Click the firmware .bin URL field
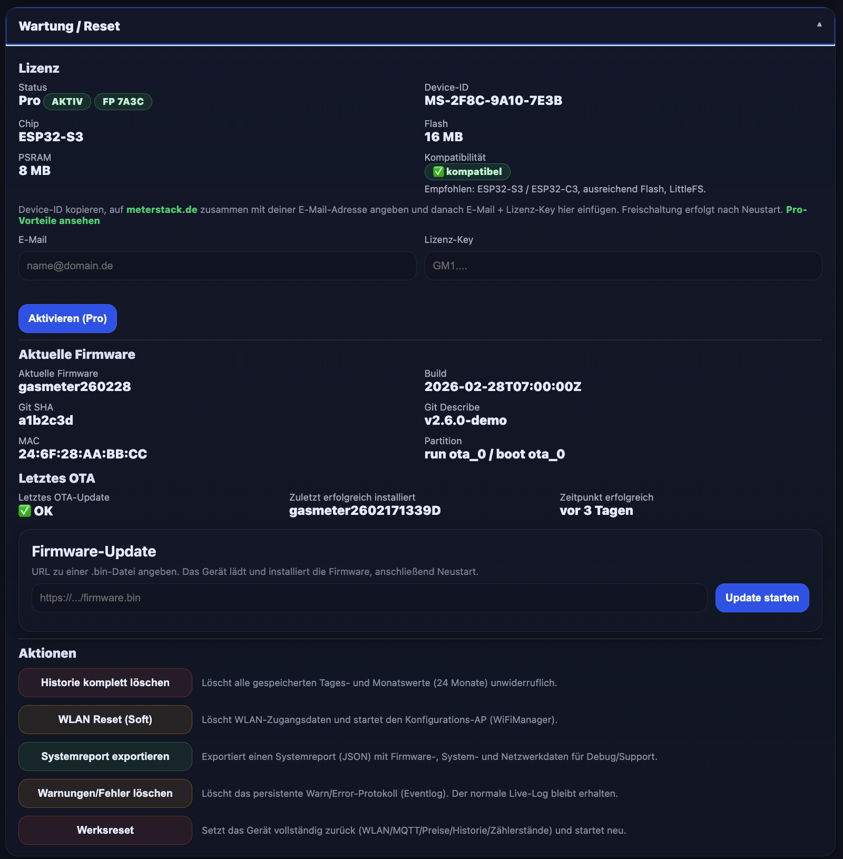843x859 pixels. 369,598
